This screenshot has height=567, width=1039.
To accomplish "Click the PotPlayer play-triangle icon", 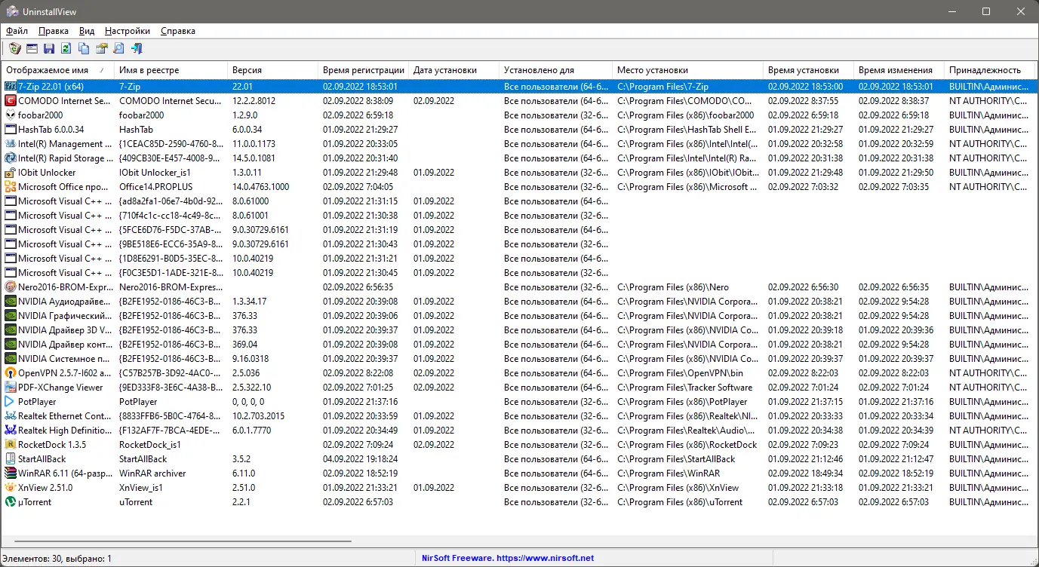I will click(x=11, y=402).
